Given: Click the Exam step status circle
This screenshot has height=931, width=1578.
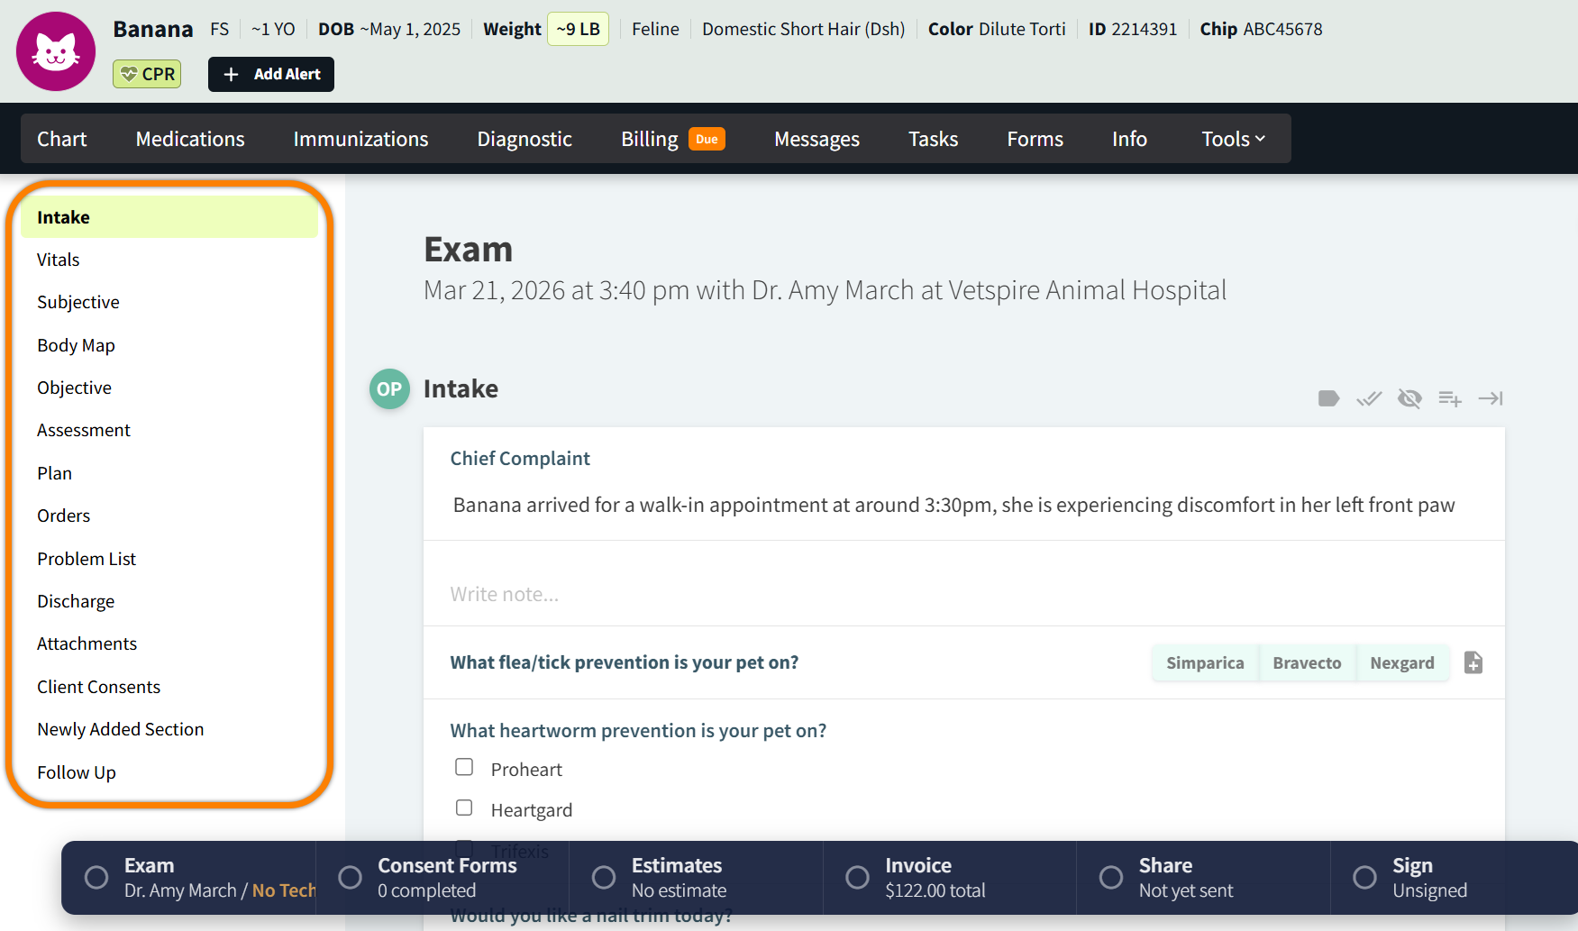Looking at the screenshot, I should [x=96, y=878].
